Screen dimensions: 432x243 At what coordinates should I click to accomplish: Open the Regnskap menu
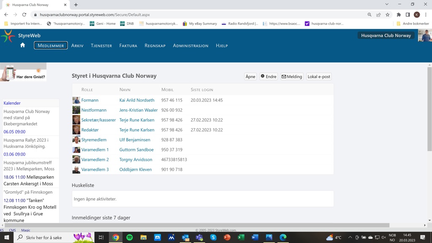tap(155, 46)
